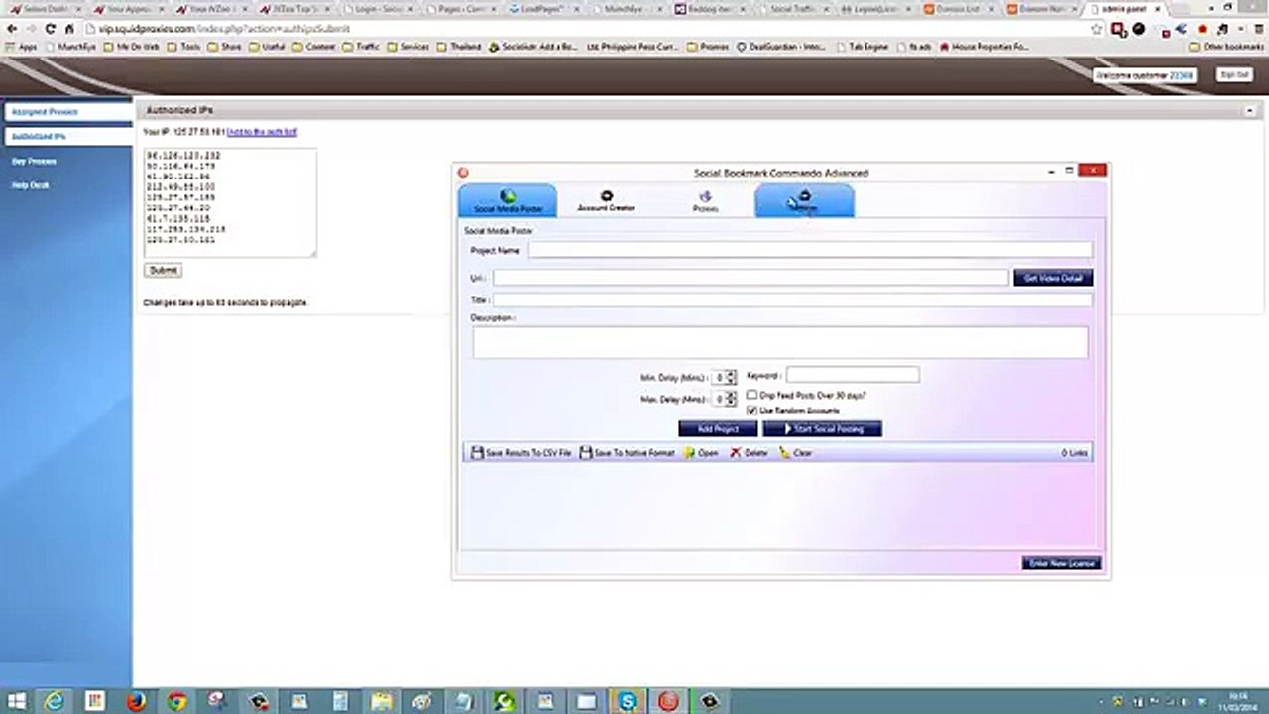This screenshot has width=1269, height=714.
Task: Open Buy Proxies in the left sidebar
Action: coord(34,161)
